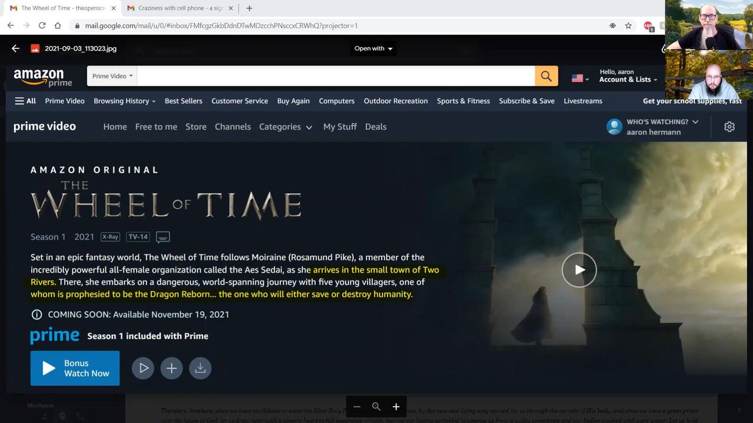Click the round trailer play icon
The image size is (753, 423).
(143, 368)
